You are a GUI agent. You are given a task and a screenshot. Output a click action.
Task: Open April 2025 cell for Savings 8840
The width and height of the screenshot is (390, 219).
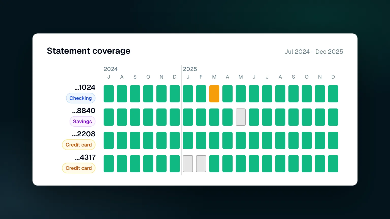click(227, 117)
